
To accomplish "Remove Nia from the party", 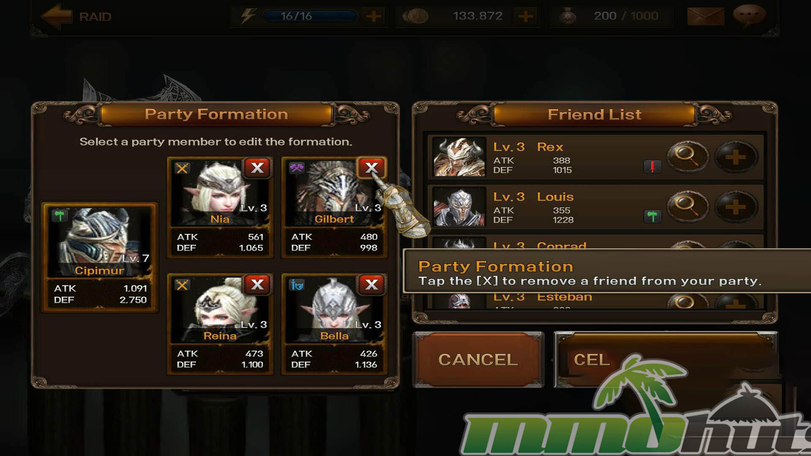I will pos(257,168).
